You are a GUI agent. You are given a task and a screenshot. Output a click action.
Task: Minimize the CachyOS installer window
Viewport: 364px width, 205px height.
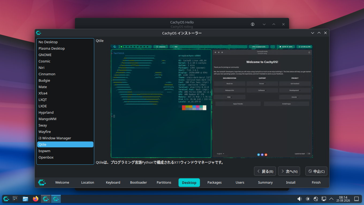(x=313, y=33)
